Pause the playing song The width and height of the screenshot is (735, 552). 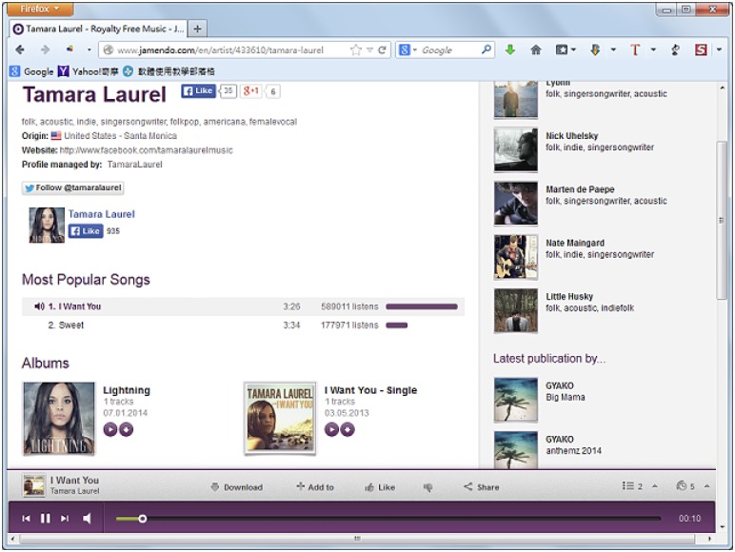[x=45, y=519]
